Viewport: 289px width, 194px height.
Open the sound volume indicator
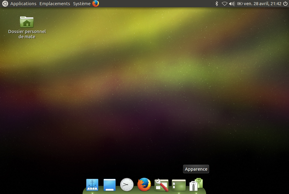(x=232, y=4)
